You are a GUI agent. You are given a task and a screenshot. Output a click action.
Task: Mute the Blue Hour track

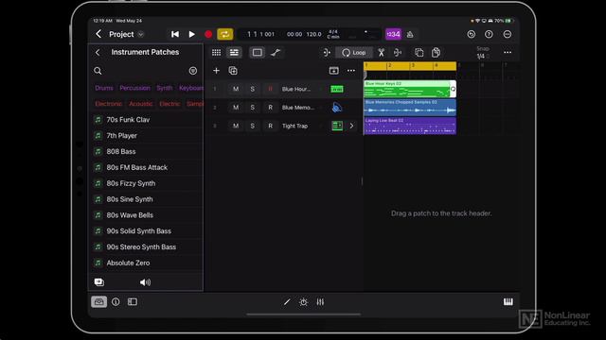coord(236,89)
